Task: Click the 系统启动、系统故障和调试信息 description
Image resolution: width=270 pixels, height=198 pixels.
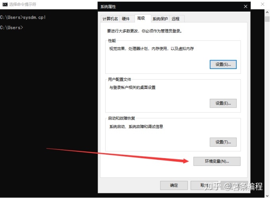Action: click(136, 127)
